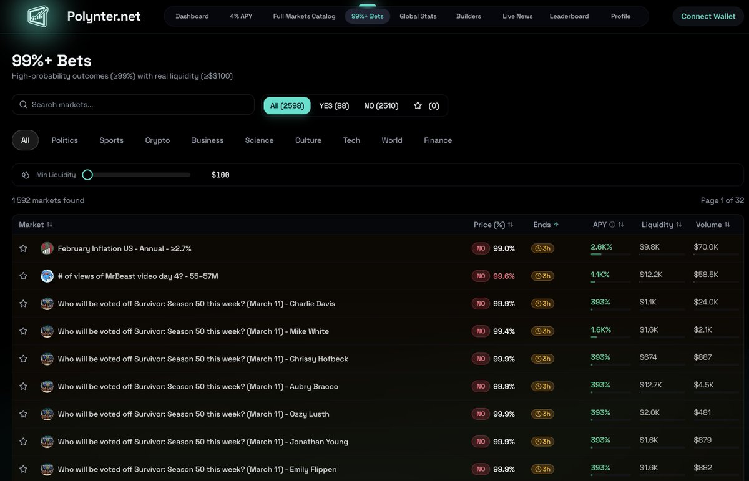Sort table by Liquidity column
This screenshot has height=481, width=749.
pyautogui.click(x=662, y=225)
